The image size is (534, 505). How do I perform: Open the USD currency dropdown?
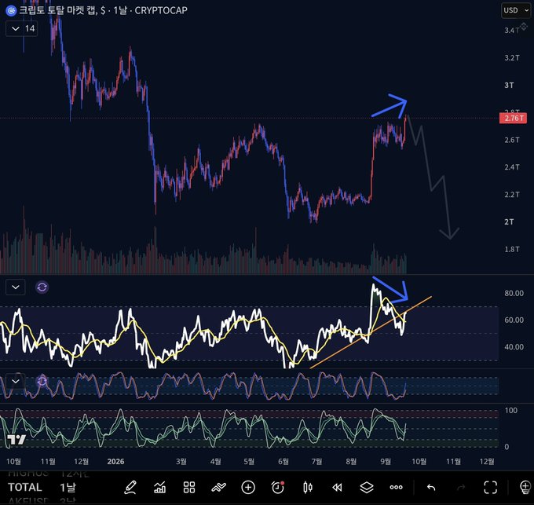click(516, 10)
